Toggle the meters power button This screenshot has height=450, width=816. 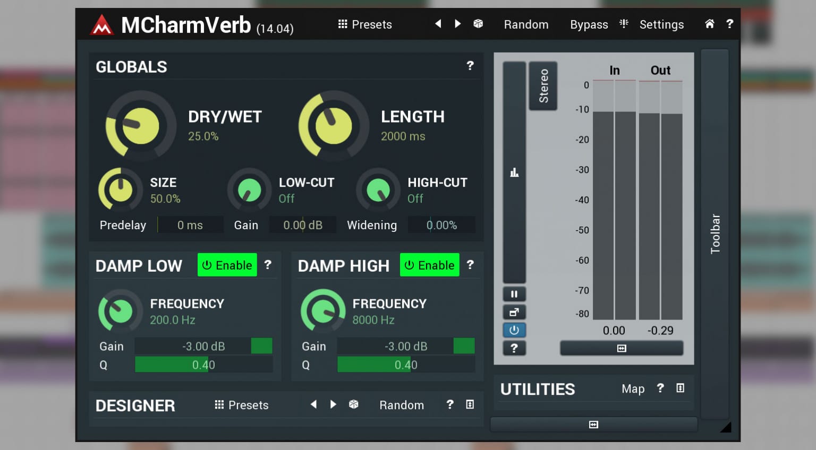click(514, 330)
